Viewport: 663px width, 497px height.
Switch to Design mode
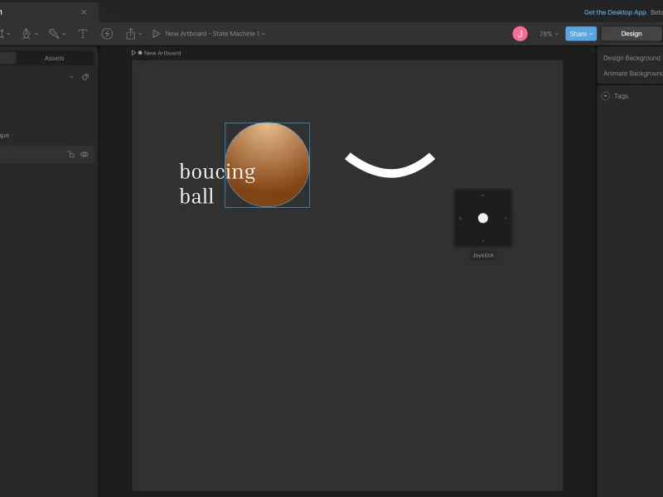[x=632, y=34]
